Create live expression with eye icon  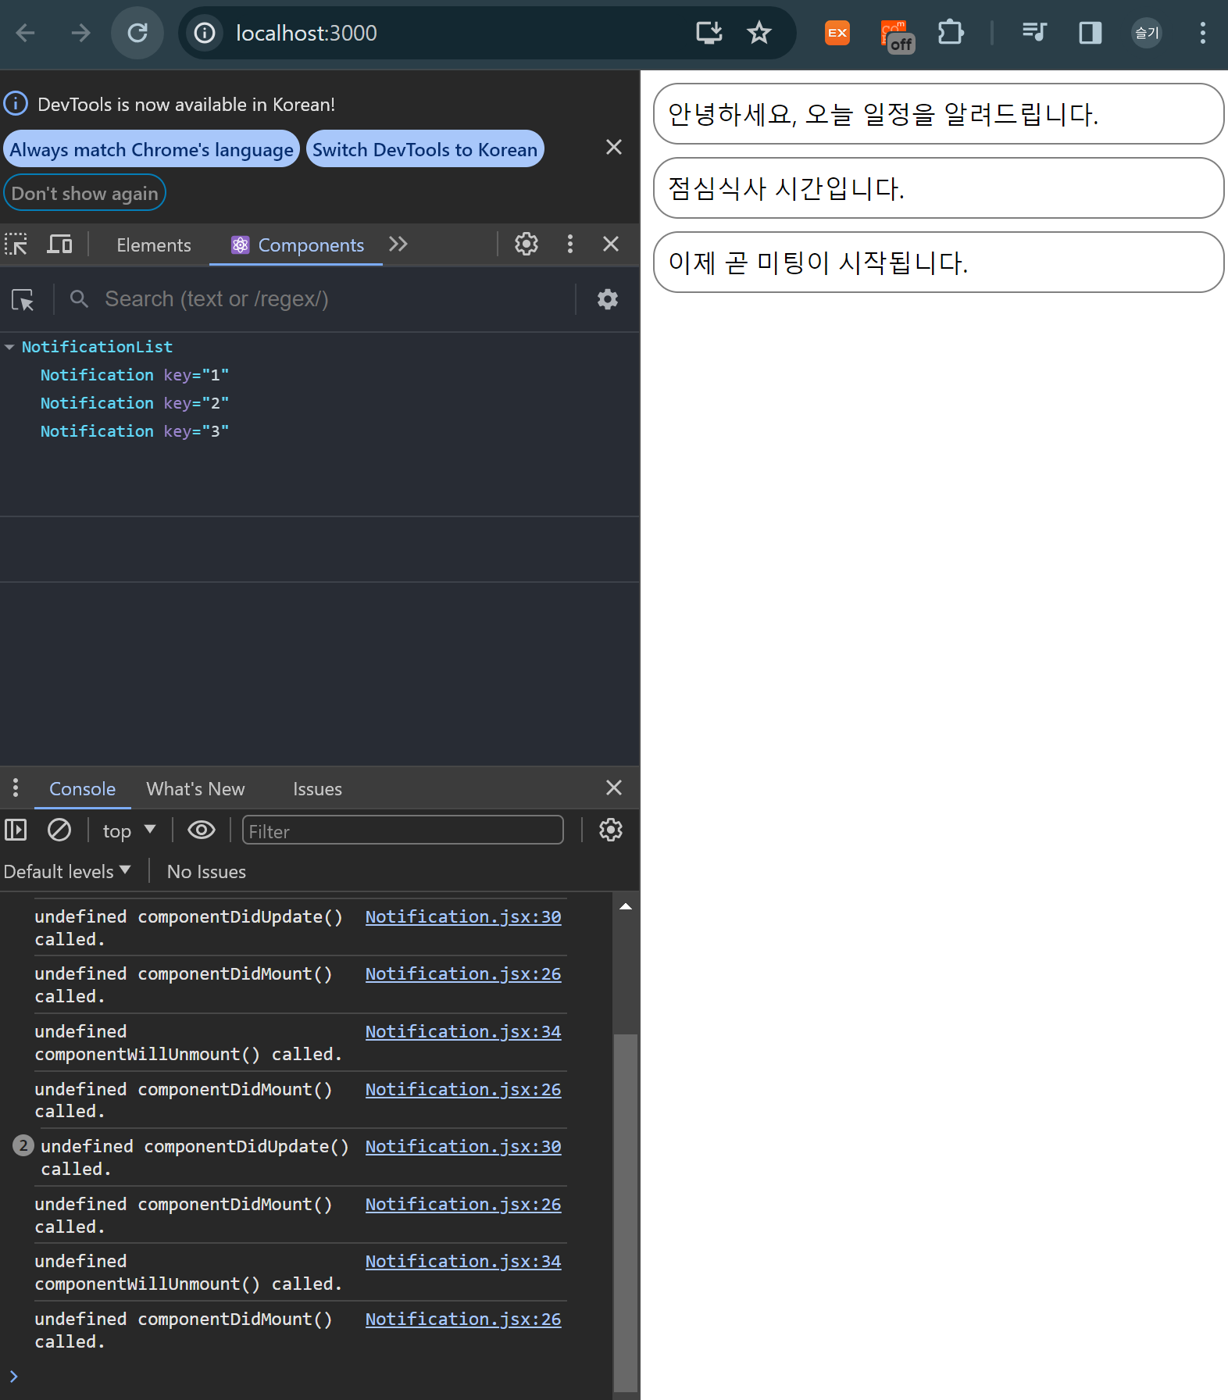[202, 830]
